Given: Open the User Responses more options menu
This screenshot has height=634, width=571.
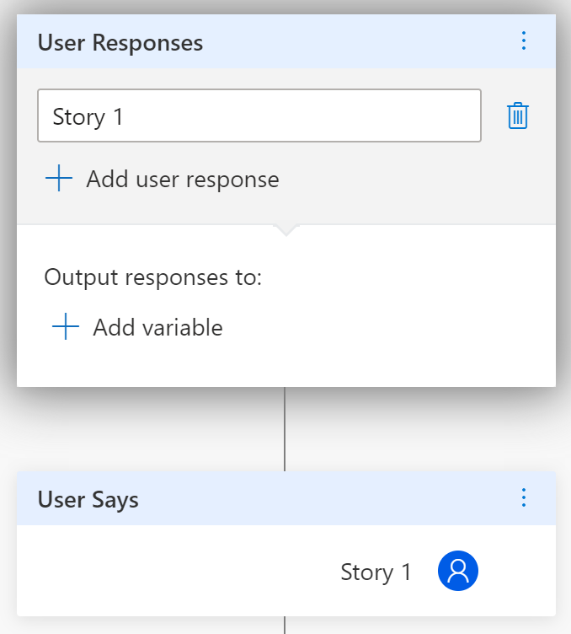Looking at the screenshot, I should pos(524,40).
